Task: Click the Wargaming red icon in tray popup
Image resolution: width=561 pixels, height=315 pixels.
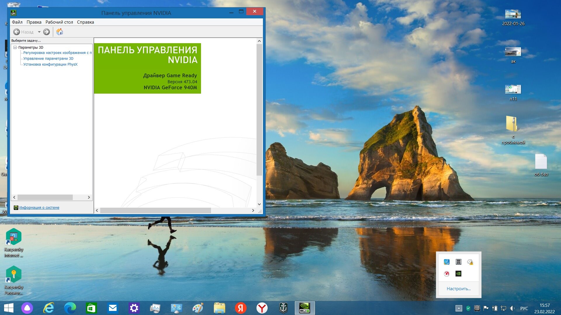Action: click(446, 274)
